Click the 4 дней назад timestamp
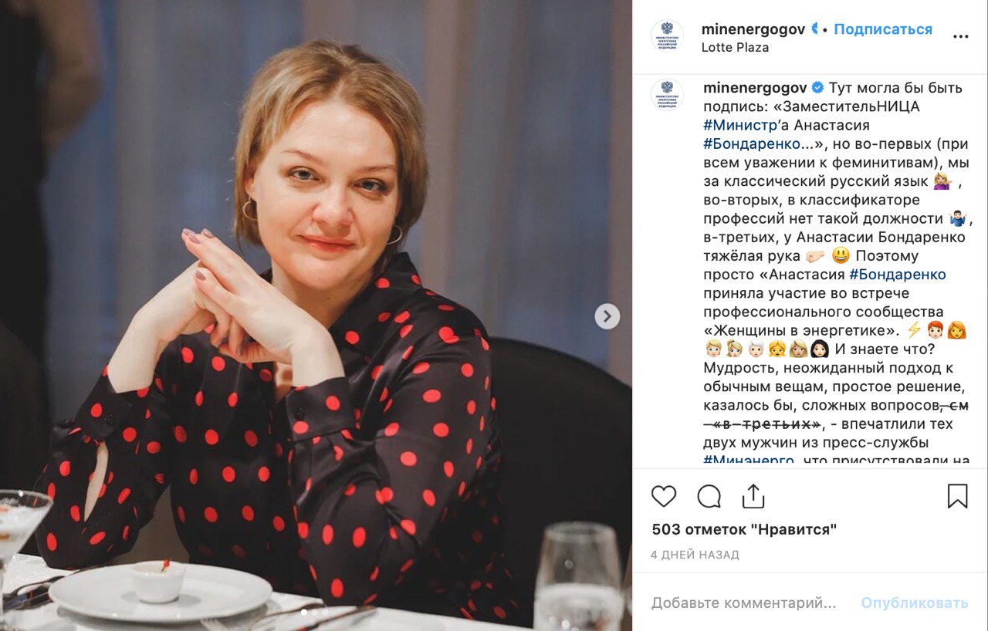 point(695,555)
